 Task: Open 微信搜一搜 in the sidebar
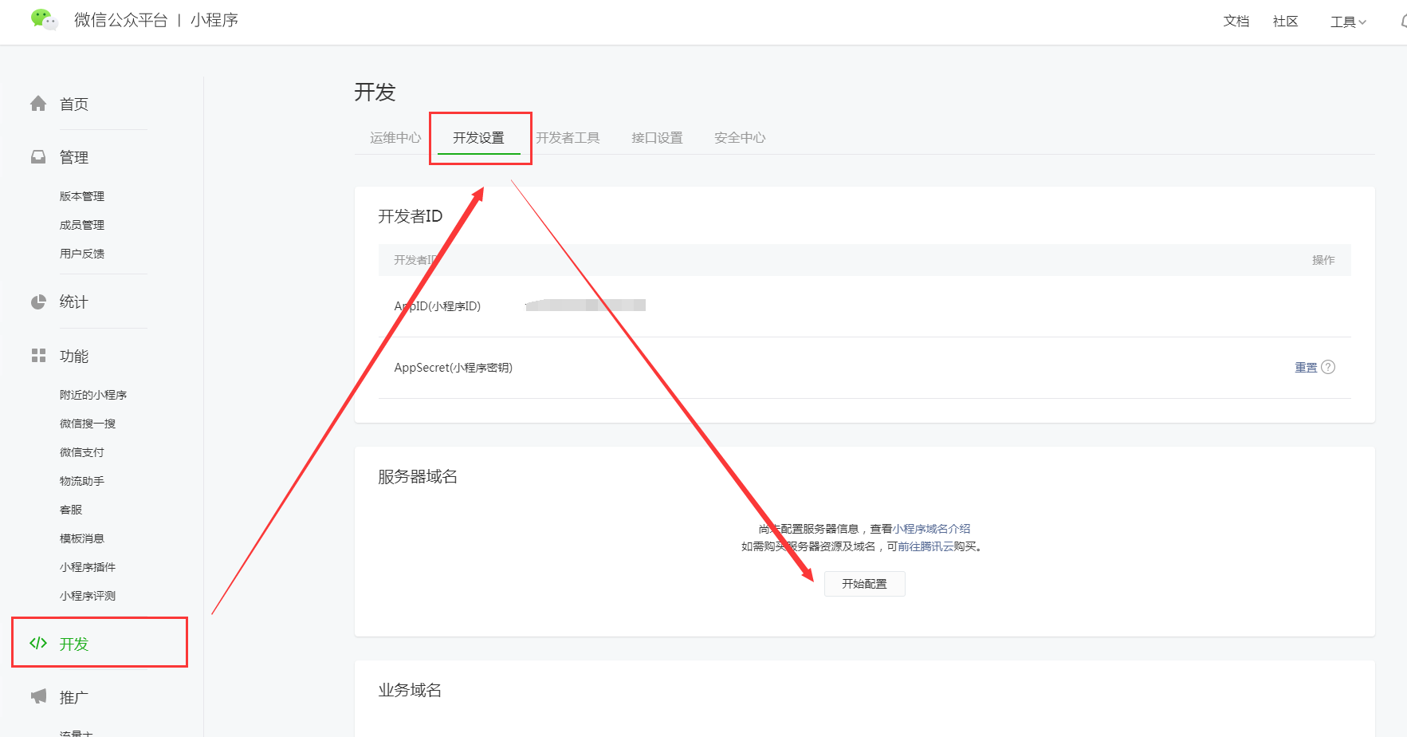88,424
